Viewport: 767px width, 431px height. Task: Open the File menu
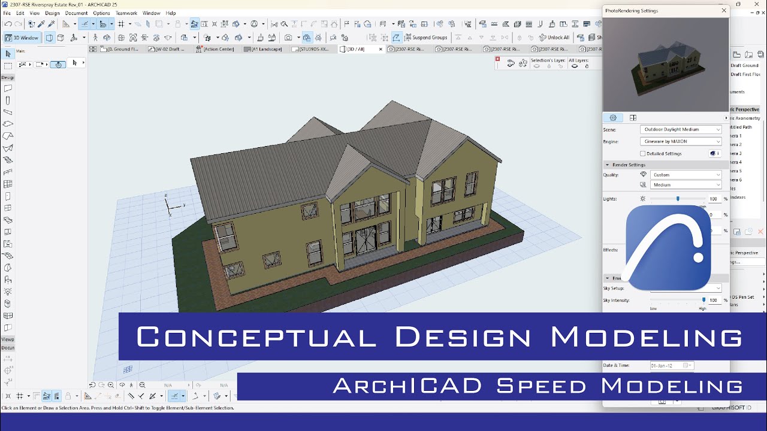pyautogui.click(x=7, y=13)
